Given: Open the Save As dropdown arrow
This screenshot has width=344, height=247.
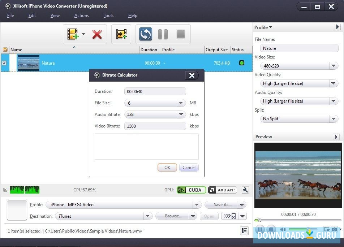Looking at the screenshot, I should tap(242, 205).
